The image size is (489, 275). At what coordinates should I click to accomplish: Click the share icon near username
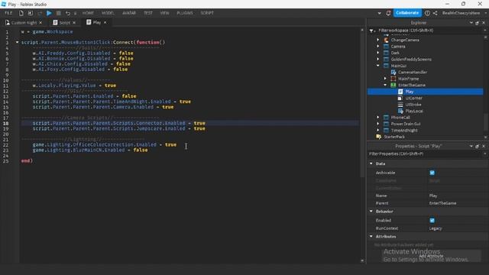pos(436,13)
